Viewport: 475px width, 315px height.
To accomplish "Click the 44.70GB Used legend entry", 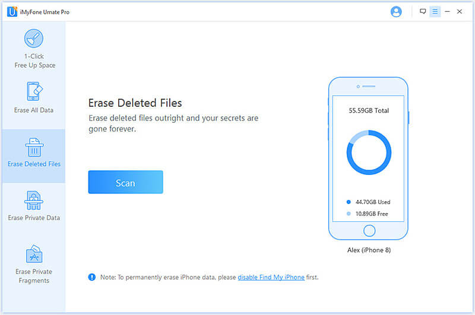I will (368, 202).
